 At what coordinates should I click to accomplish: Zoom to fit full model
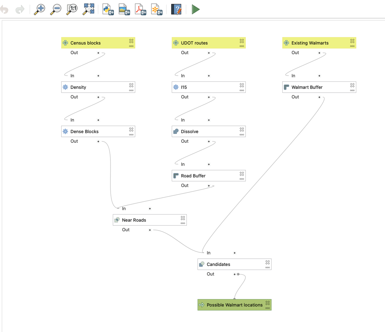(x=88, y=10)
